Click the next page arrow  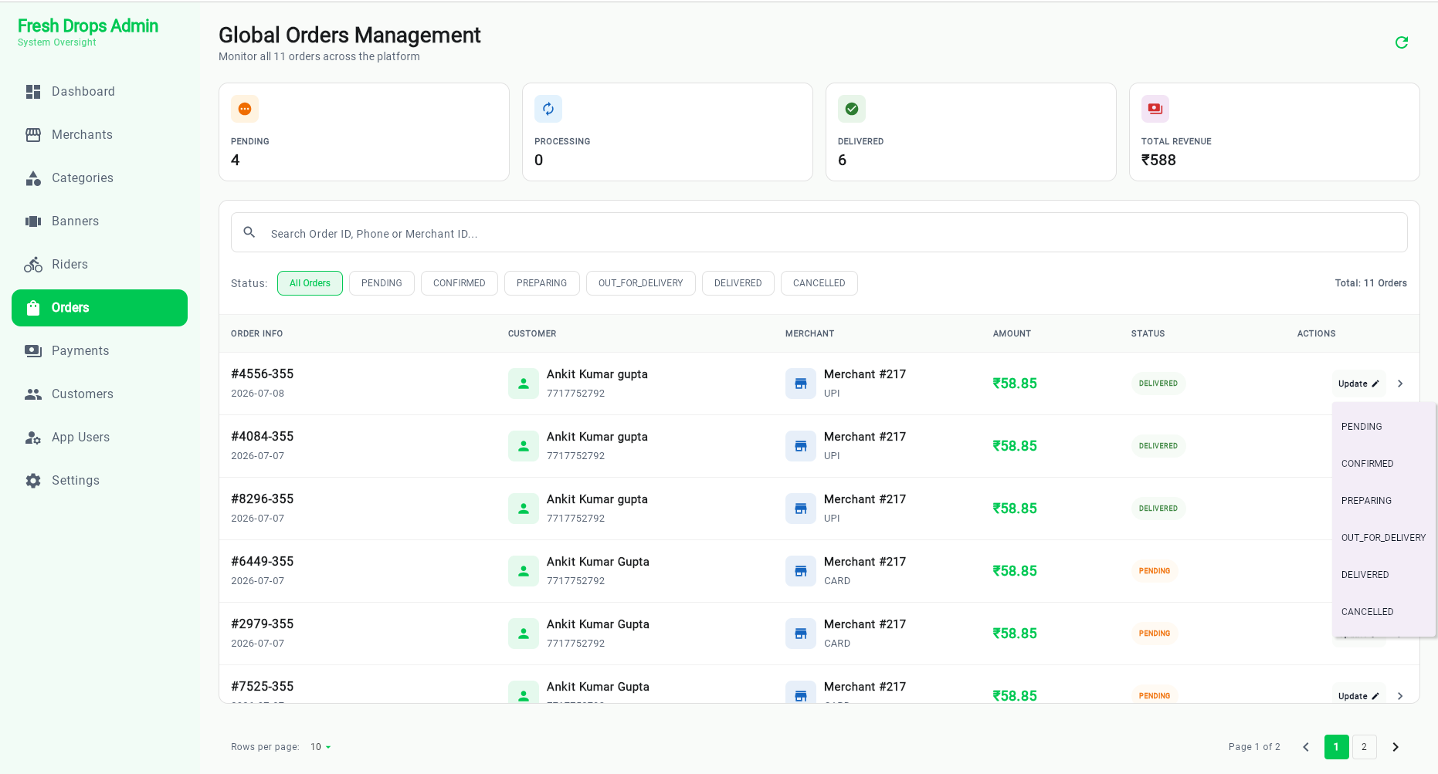tap(1396, 747)
